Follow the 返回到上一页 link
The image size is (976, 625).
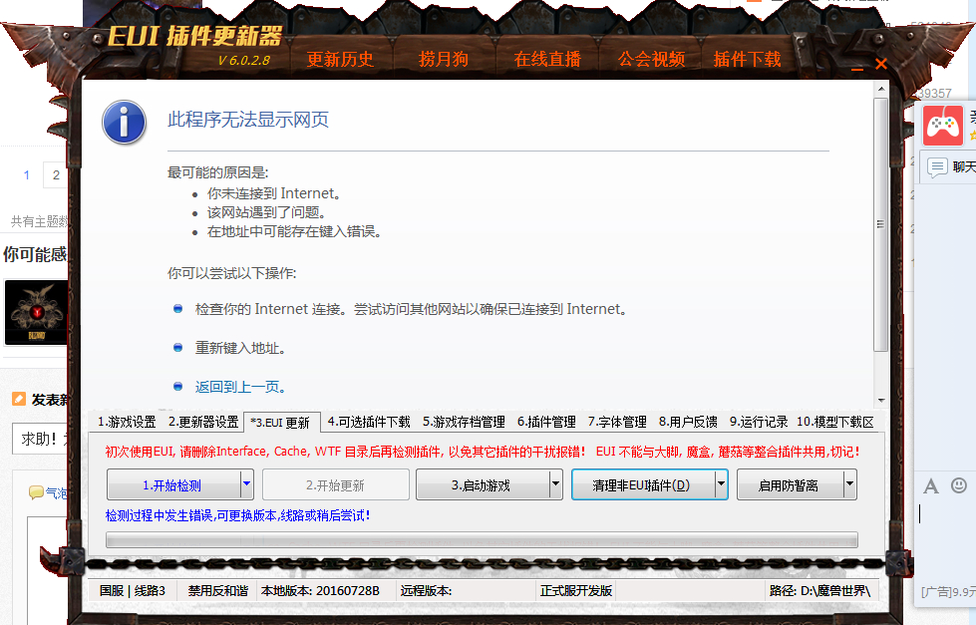pos(240,387)
